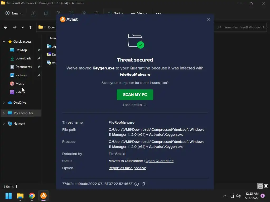Click the network tray icon
The height and width of the screenshot is (202, 270).
click(x=232, y=196)
